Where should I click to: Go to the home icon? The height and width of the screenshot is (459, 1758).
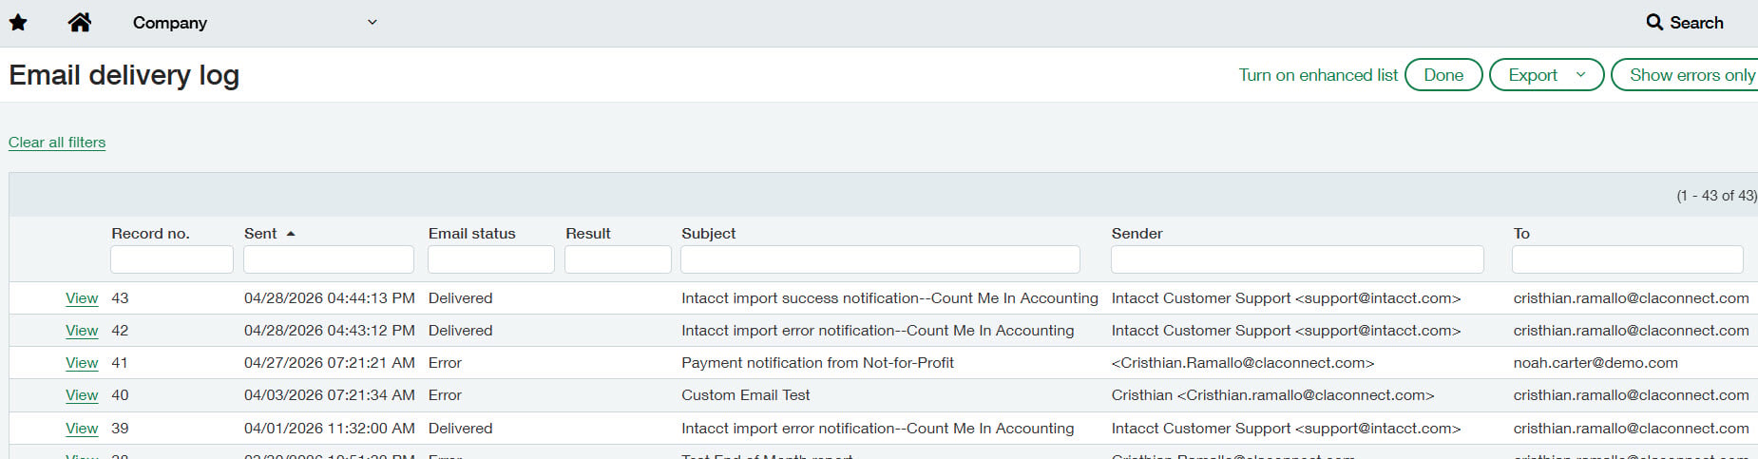(80, 22)
